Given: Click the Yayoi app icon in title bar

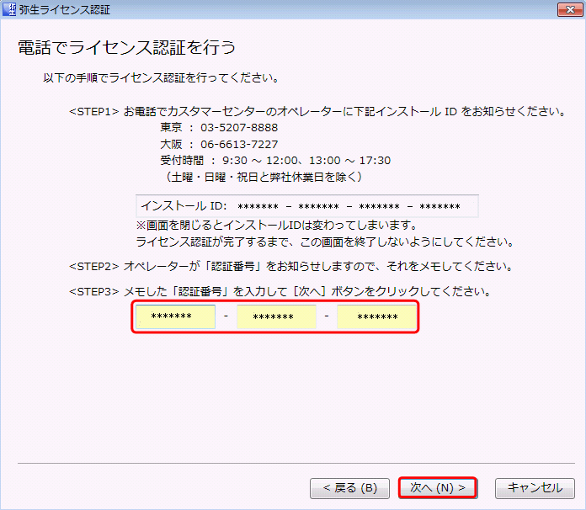Looking at the screenshot, I should pos(10,11).
